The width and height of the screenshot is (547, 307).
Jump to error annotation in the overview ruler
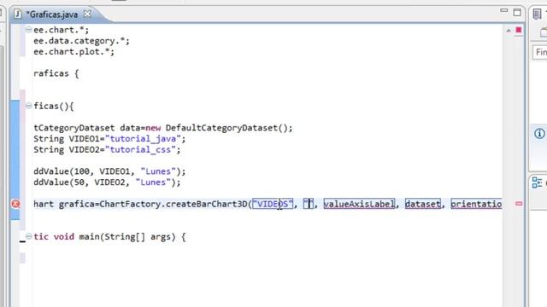pyautogui.click(x=519, y=204)
